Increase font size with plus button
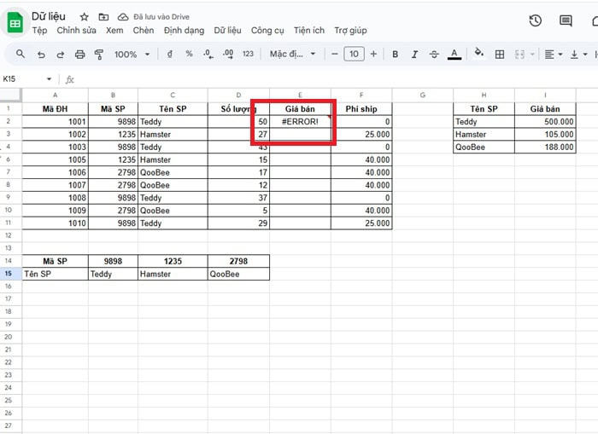This screenshot has width=598, height=434. 373,54
